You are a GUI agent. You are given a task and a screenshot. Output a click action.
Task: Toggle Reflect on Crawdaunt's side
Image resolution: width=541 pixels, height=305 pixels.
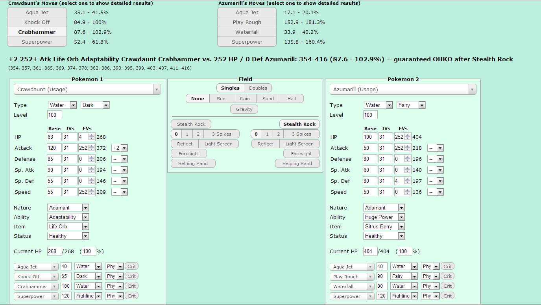pos(185,144)
